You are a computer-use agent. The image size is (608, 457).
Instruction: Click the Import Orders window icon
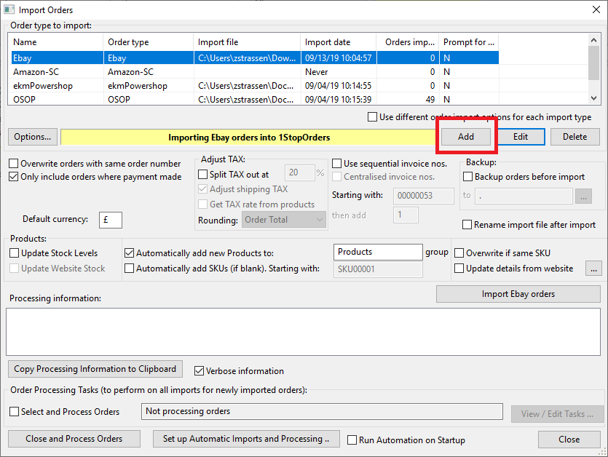coord(9,9)
